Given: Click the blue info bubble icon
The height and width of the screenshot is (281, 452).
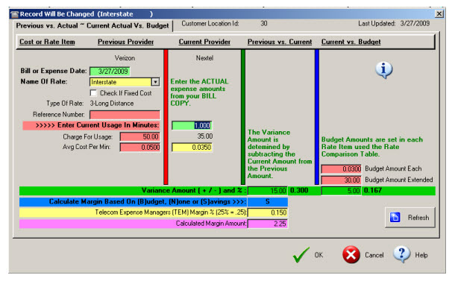Looking at the screenshot, I should coord(383,70).
